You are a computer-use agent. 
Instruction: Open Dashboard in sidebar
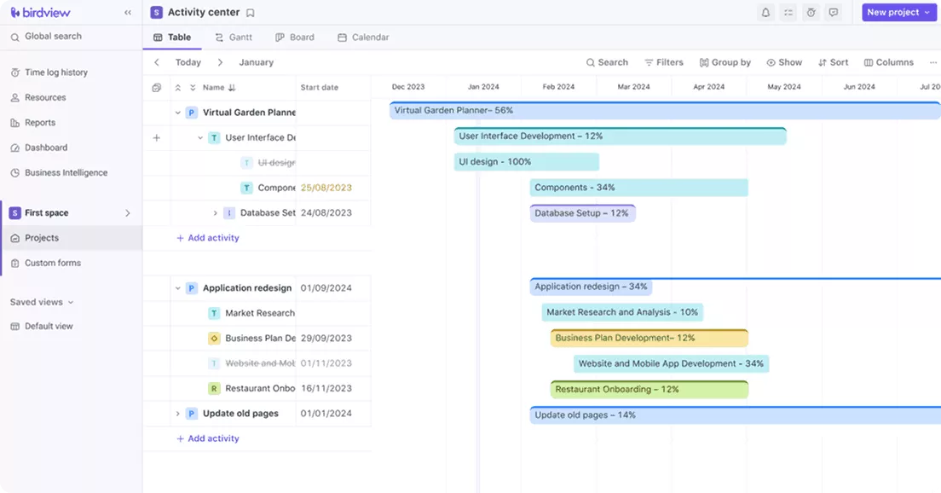click(39, 148)
